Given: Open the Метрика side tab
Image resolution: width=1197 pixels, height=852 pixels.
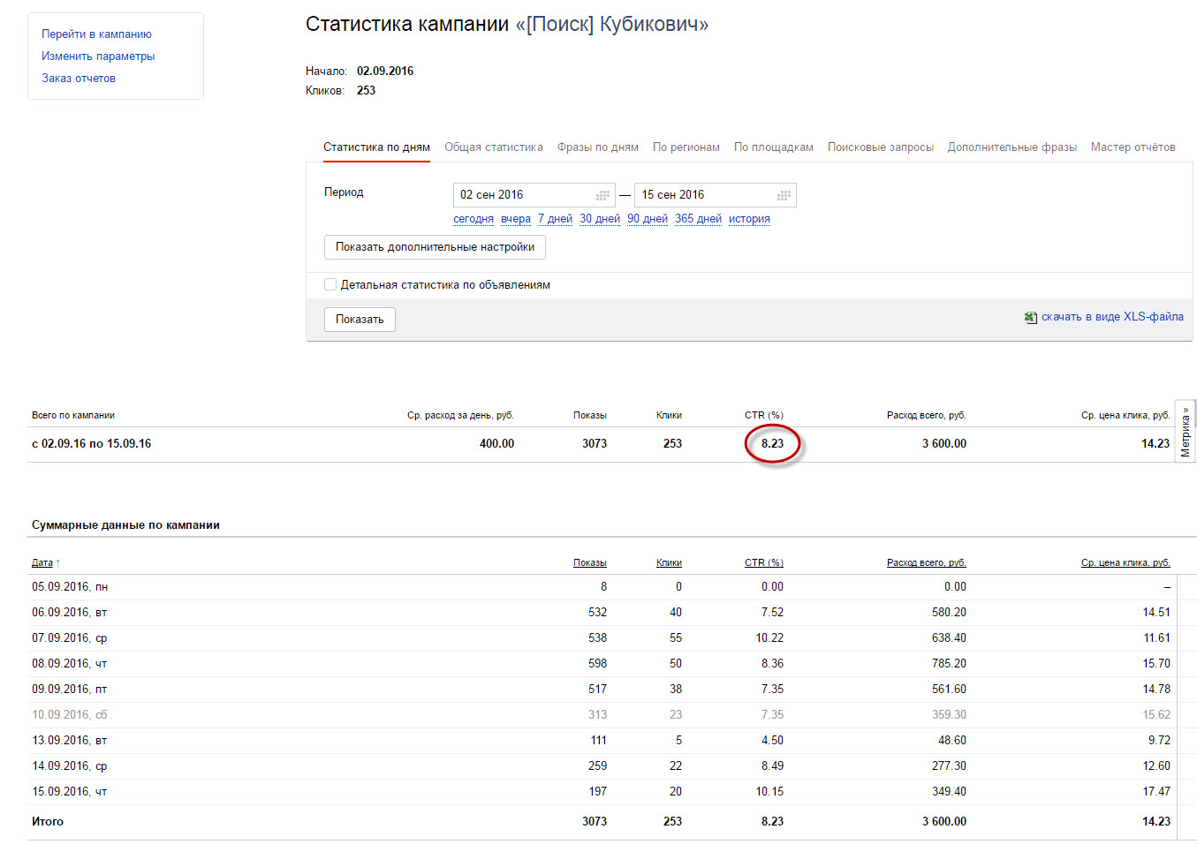Looking at the screenshot, I should point(1186,432).
